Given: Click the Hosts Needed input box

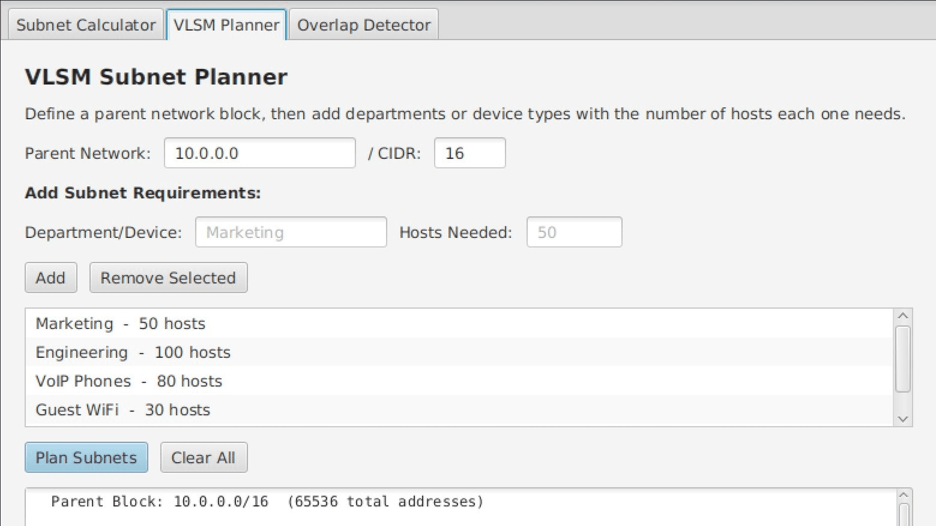Looking at the screenshot, I should tap(574, 232).
